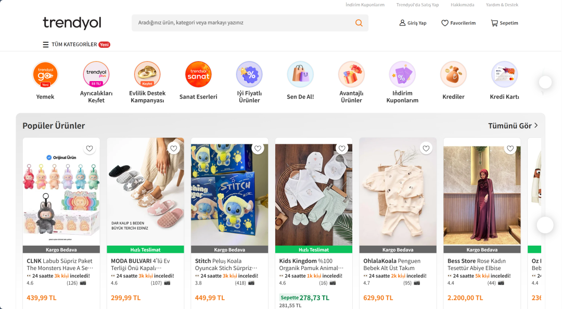
Task: Toggle favorite heart on Bess Store dress
Action: pyautogui.click(x=510, y=149)
